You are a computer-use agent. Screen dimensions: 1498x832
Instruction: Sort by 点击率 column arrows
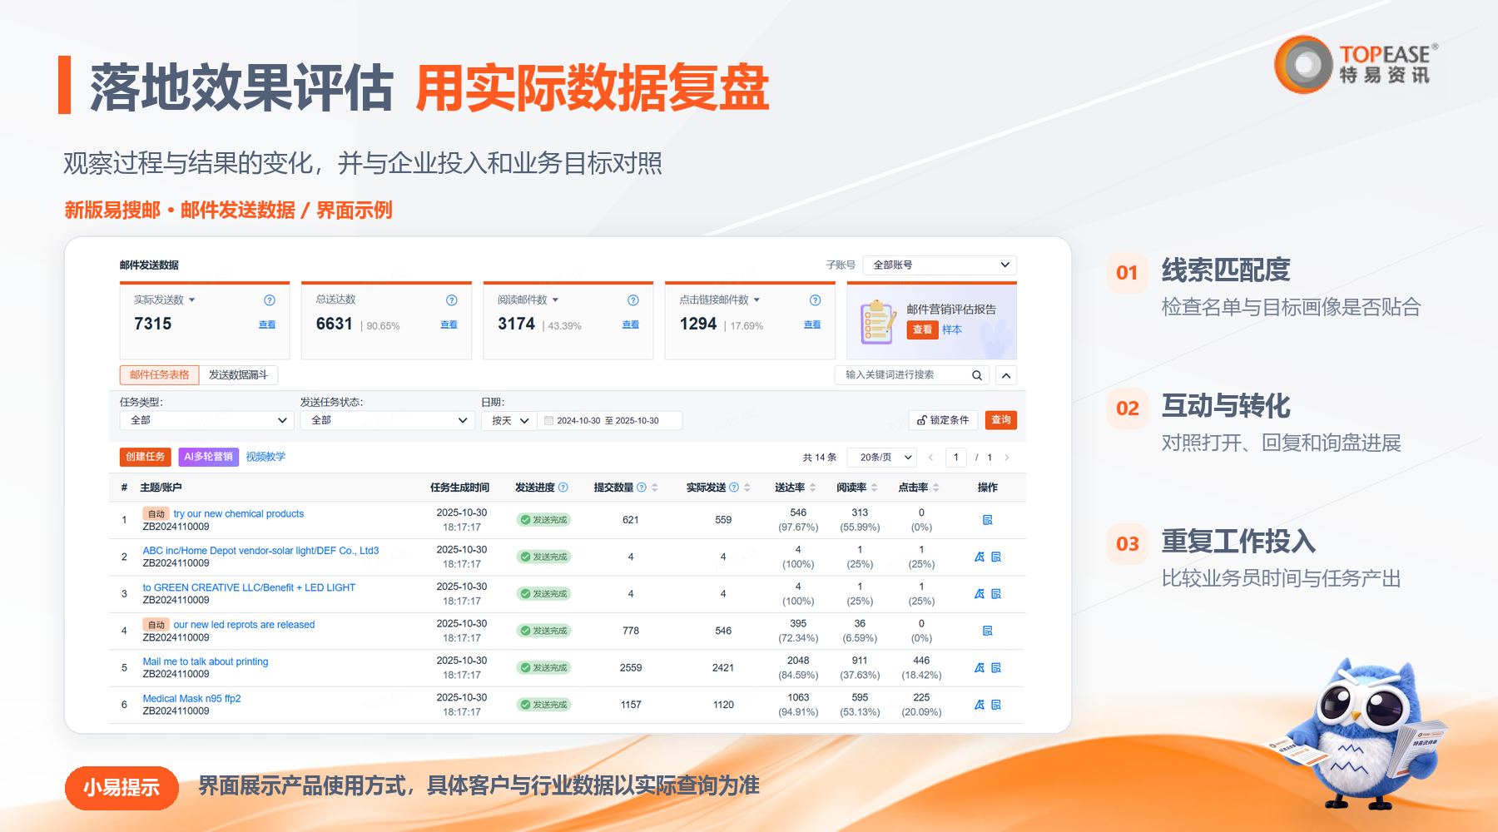936,488
